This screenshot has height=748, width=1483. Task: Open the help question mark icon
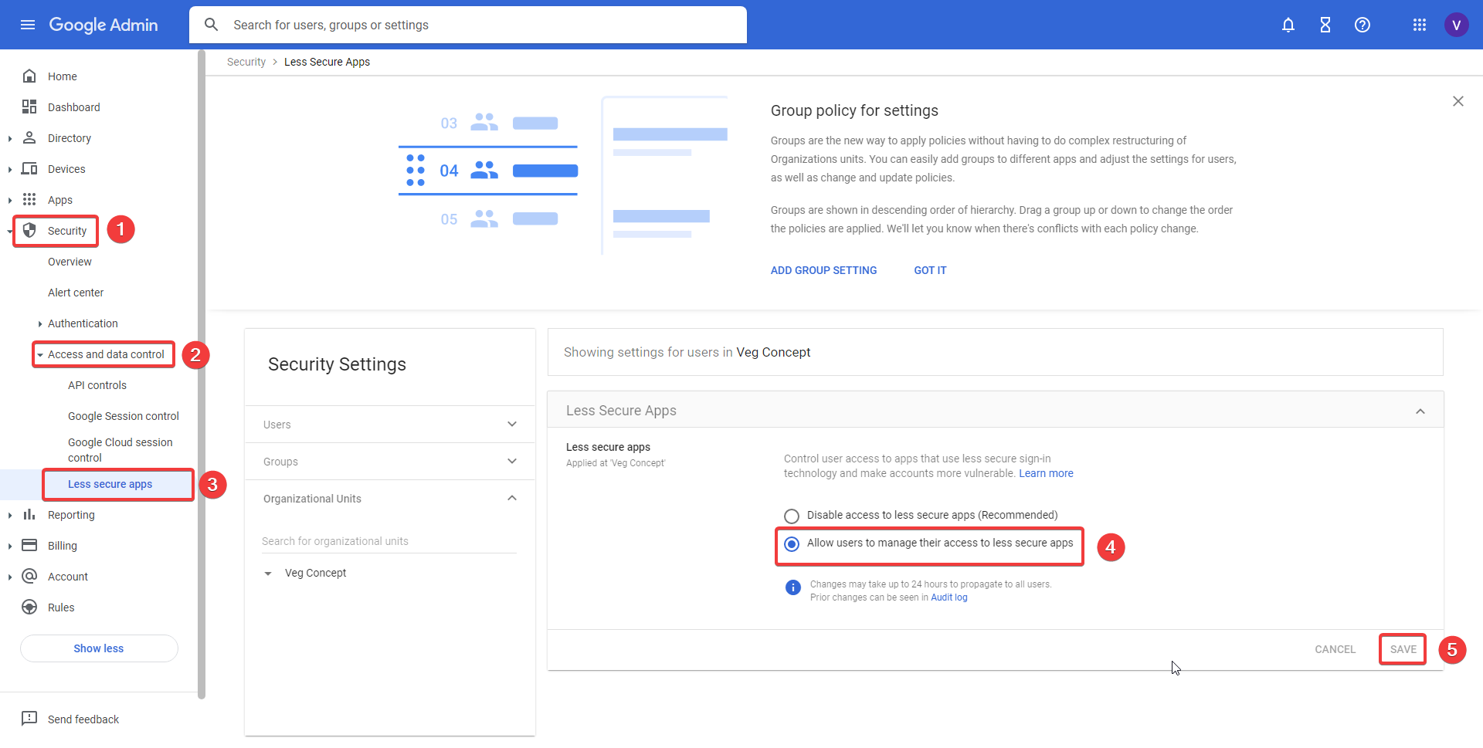pos(1363,25)
